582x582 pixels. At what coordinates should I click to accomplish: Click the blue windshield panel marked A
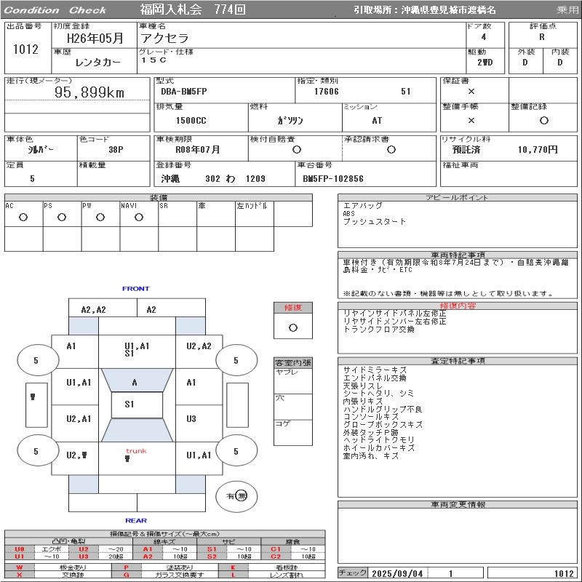137,380
